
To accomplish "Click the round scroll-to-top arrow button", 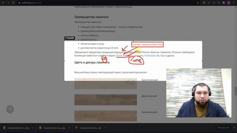I will [10, 109].
